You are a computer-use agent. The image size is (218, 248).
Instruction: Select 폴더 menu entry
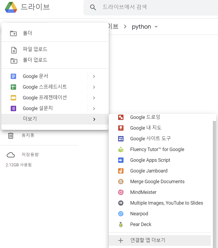[55, 33]
